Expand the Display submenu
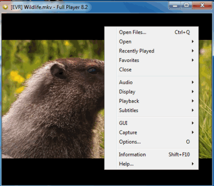This screenshot has height=186, width=214. tap(151, 92)
